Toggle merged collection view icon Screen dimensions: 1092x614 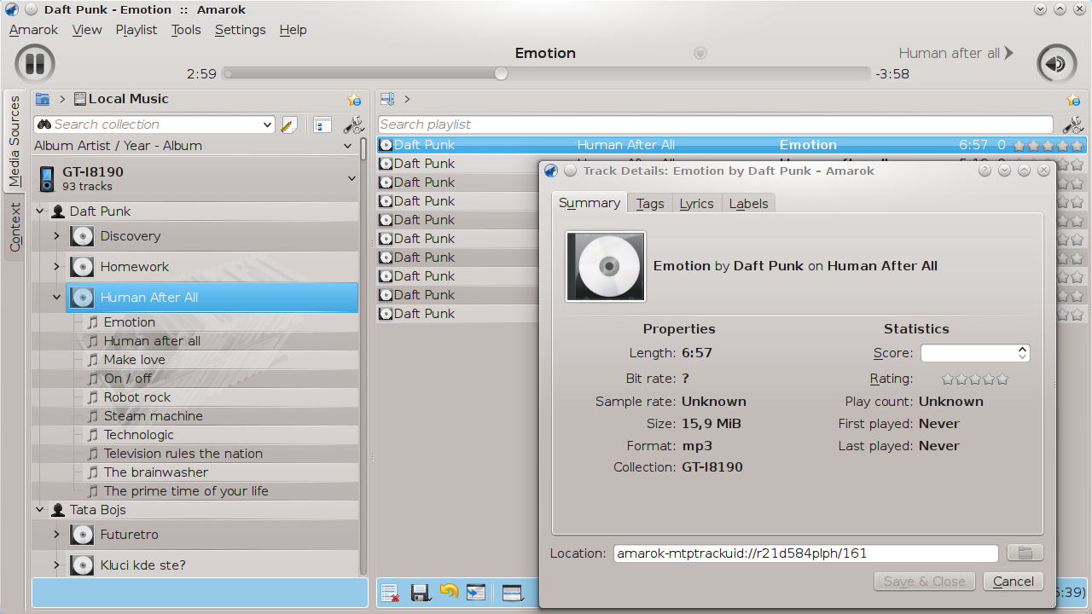click(x=322, y=125)
